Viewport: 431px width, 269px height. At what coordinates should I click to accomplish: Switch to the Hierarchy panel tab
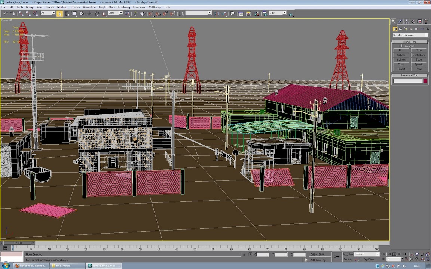(407, 22)
